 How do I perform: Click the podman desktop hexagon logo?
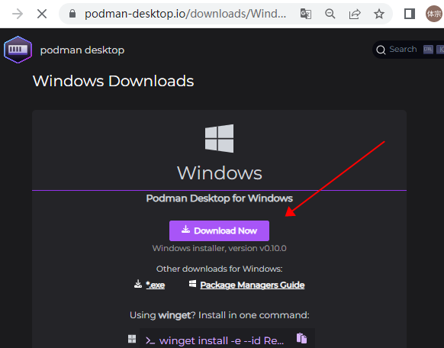18,50
